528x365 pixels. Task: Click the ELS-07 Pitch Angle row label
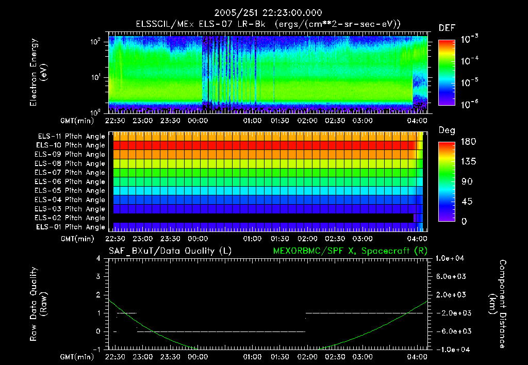click(x=70, y=173)
